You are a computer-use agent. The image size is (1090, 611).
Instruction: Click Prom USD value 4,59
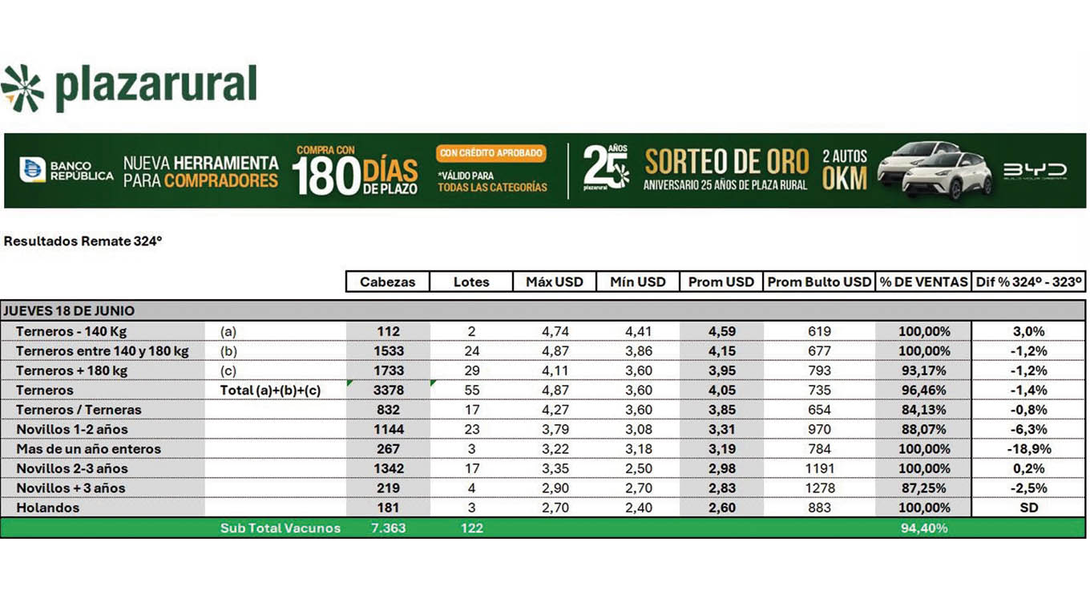[721, 331]
